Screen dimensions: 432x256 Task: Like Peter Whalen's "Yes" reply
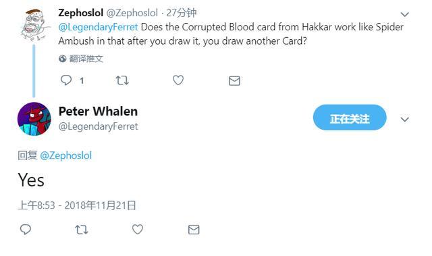(138, 229)
